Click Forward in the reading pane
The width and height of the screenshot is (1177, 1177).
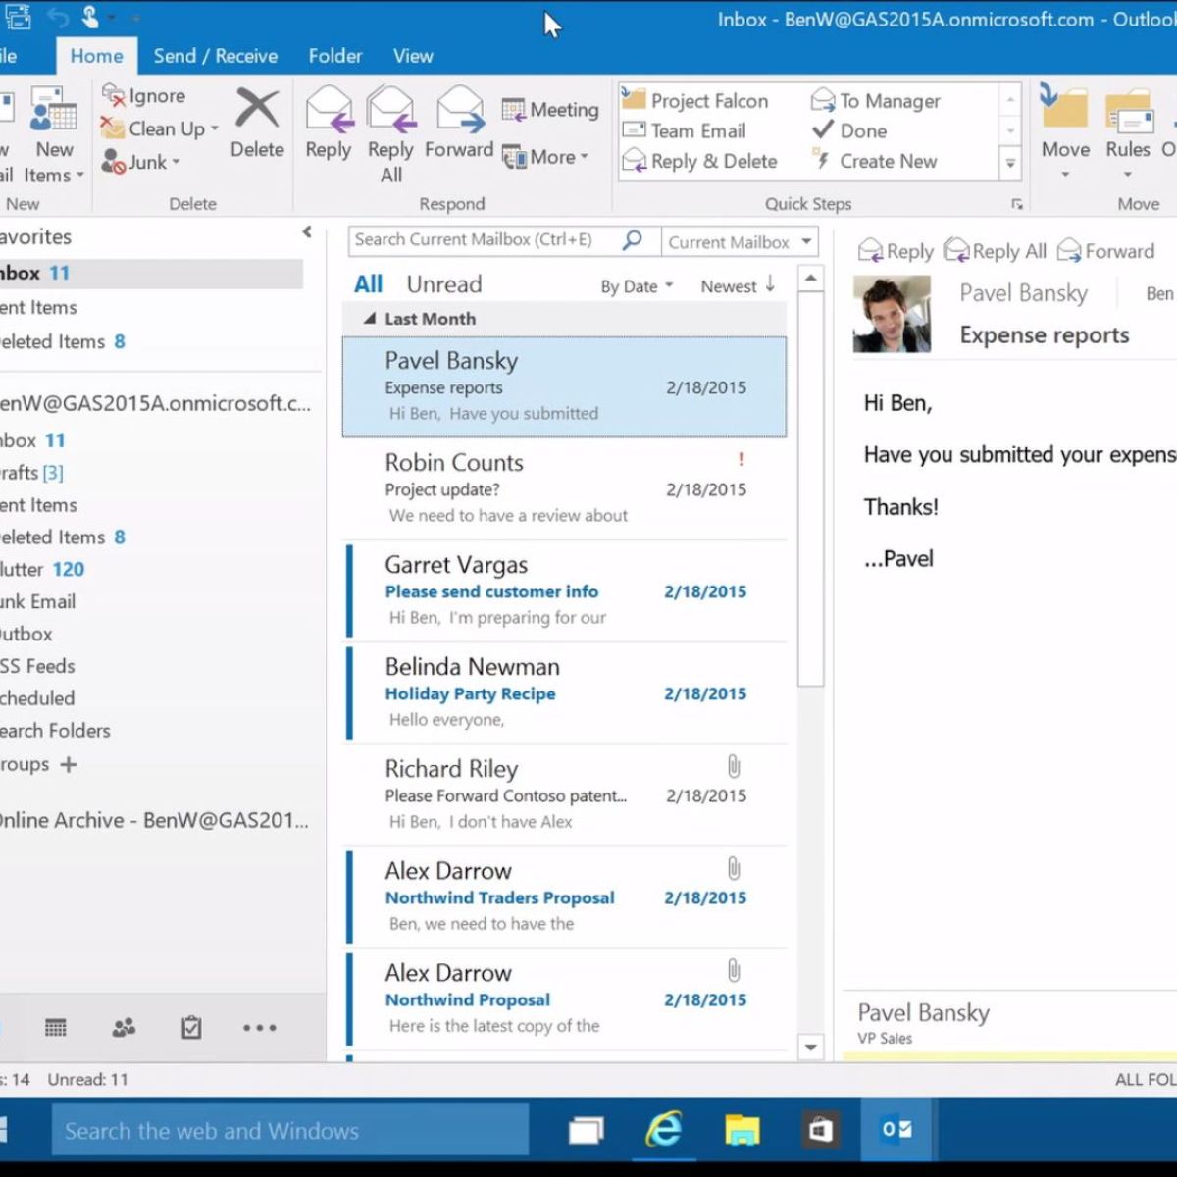[x=1104, y=251]
